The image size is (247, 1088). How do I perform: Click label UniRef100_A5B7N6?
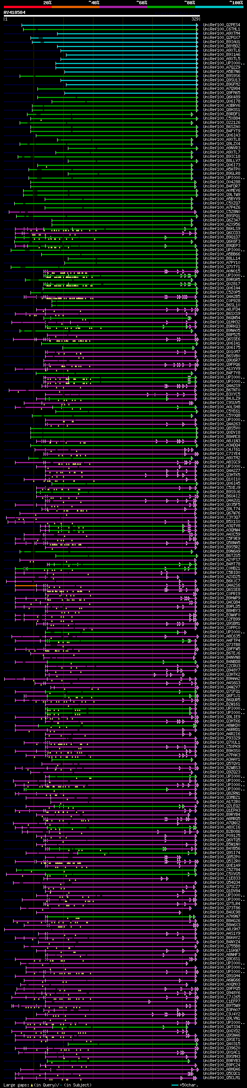click(x=222, y=72)
